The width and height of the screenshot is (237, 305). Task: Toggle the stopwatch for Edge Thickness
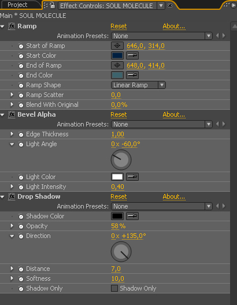[21, 135]
